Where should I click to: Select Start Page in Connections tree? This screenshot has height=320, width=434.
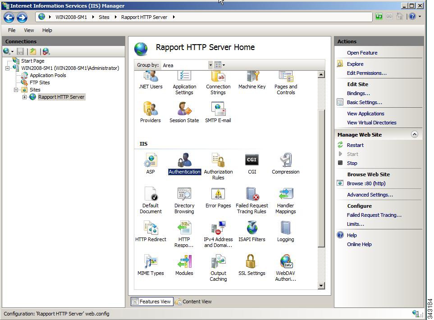click(x=32, y=61)
